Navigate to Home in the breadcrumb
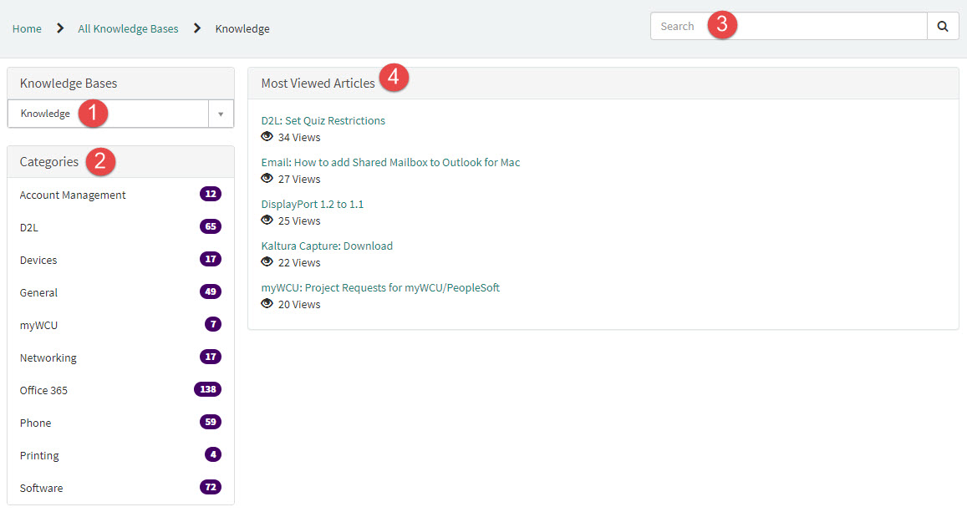This screenshot has height=512, width=967. click(26, 28)
